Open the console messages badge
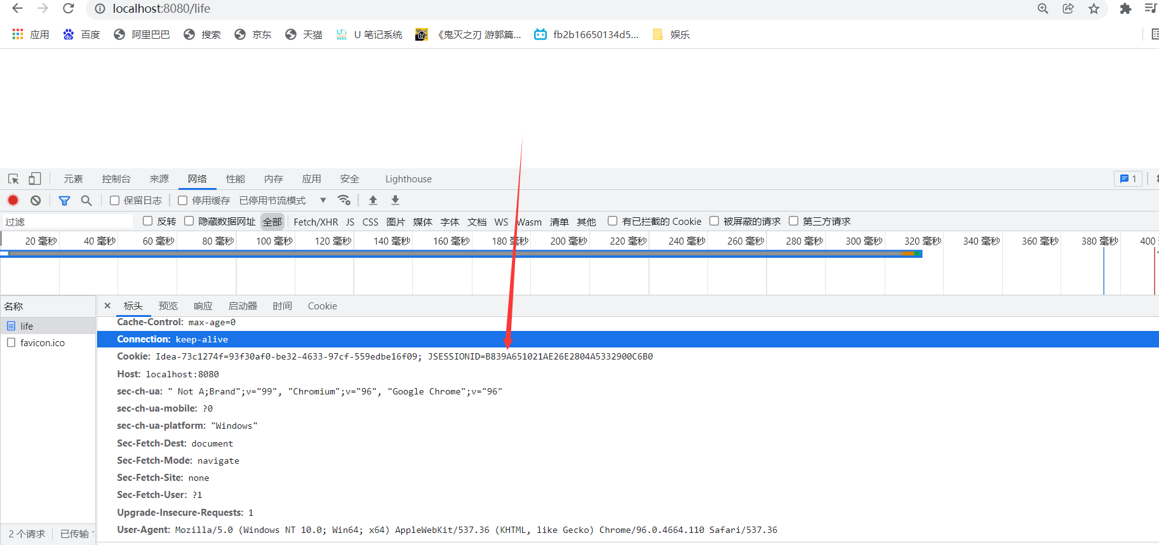Viewport: 1159px width, 545px height. click(x=1128, y=179)
